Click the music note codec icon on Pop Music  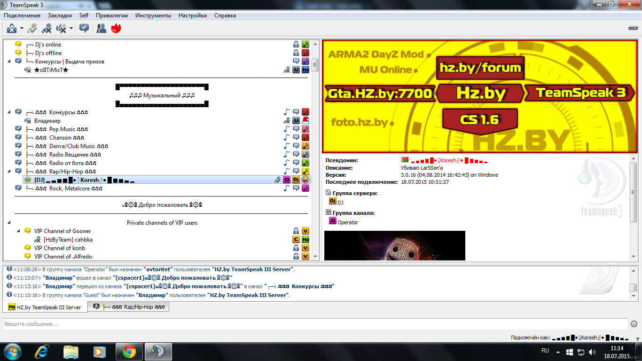(287, 129)
